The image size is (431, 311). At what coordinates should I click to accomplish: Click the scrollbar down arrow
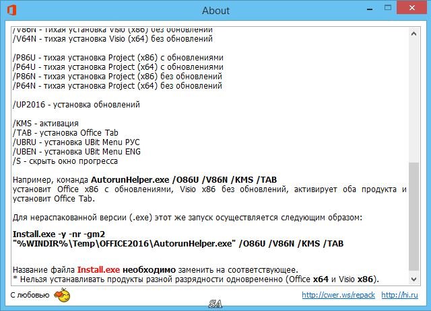click(413, 279)
